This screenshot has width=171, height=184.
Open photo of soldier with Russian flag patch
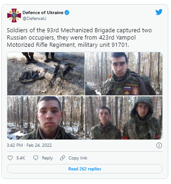pyautogui.click(x=124, y=74)
